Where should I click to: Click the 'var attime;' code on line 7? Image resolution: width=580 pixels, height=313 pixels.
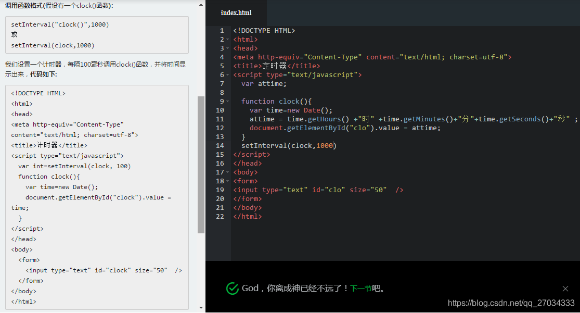point(264,84)
